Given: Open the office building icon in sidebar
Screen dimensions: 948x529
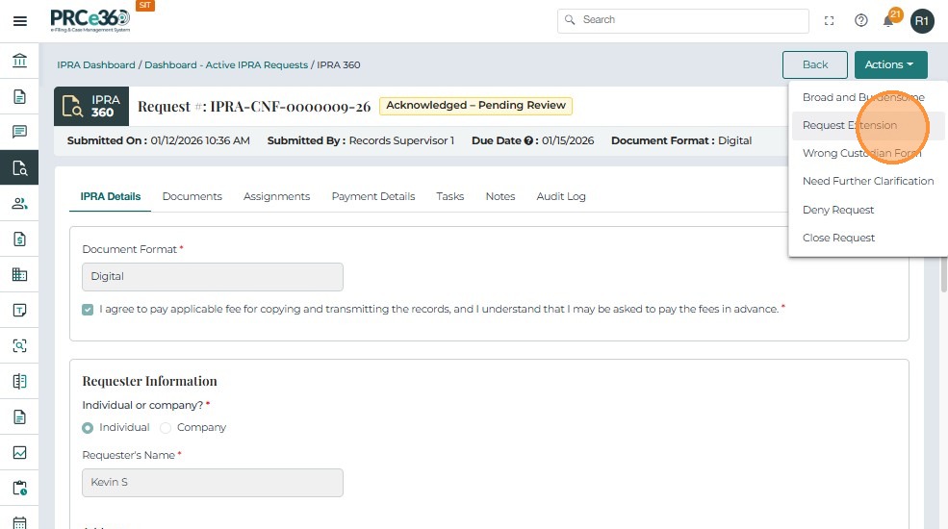Looking at the screenshot, I should [x=19, y=275].
